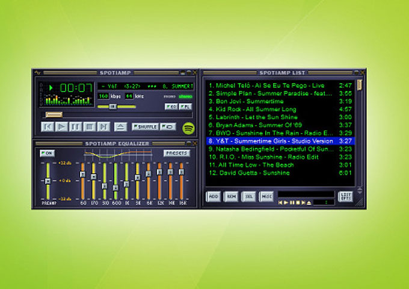Image resolution: width=409 pixels, height=289 pixels.
Task: Select track 'David Guetta - Sunshine'
Action: point(280,173)
